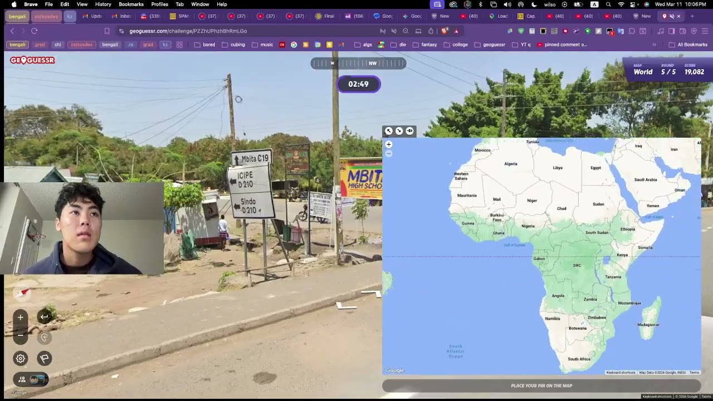The width and height of the screenshot is (713, 401).
Task: Open the Brave hamburger menu
Action: coord(705,31)
